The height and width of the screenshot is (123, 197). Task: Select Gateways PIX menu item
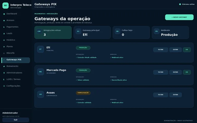pos(16,60)
